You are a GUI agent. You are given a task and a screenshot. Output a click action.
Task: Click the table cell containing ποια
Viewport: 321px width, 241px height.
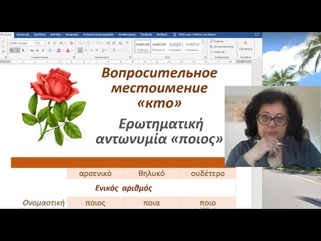[x=152, y=203]
